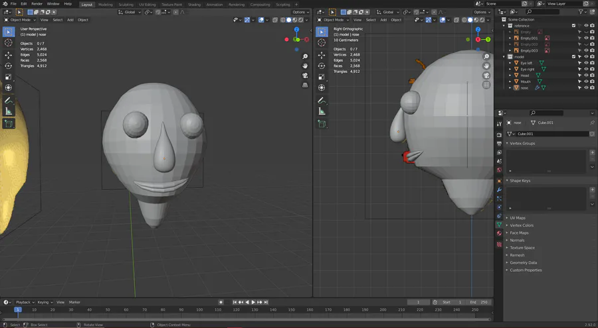
Task: Click the zoom magnifier icon in right viewport
Action: click(x=486, y=57)
